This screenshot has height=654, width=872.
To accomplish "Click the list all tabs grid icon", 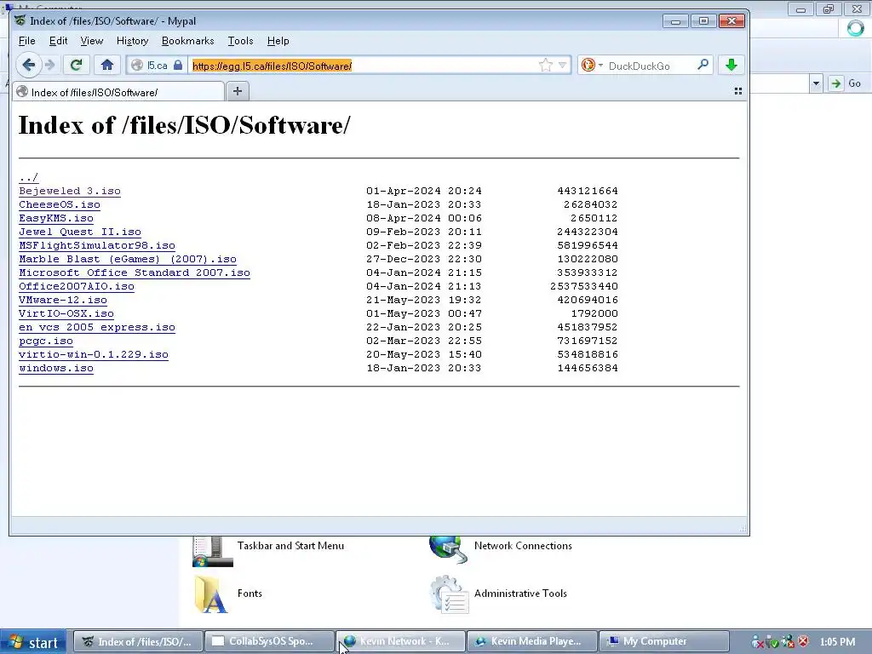I will coord(738,91).
